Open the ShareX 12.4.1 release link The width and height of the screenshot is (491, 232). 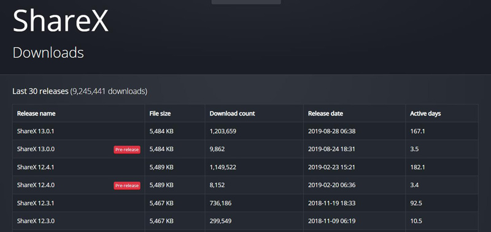36,167
